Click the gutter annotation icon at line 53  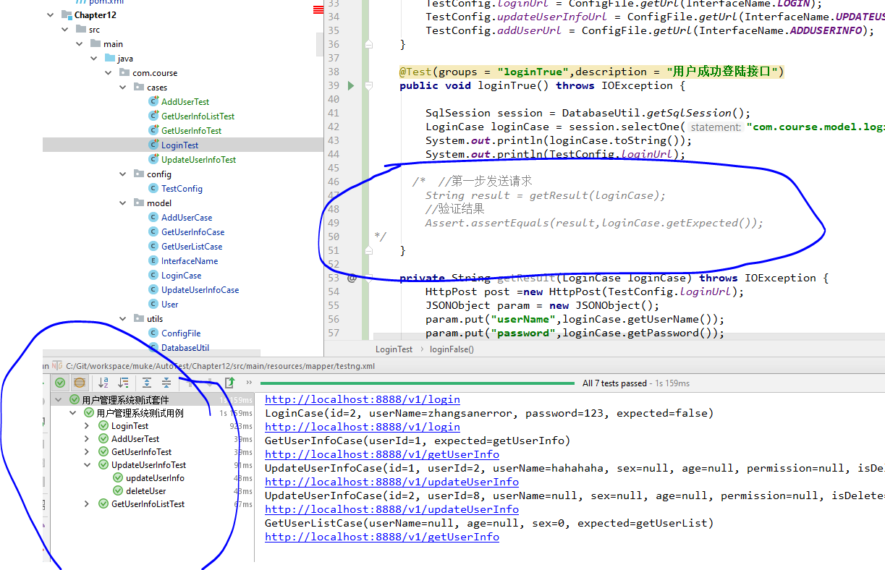coord(352,278)
